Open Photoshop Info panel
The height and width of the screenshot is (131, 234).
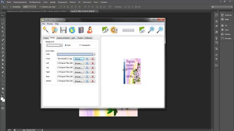pyautogui.click(x=225, y=19)
